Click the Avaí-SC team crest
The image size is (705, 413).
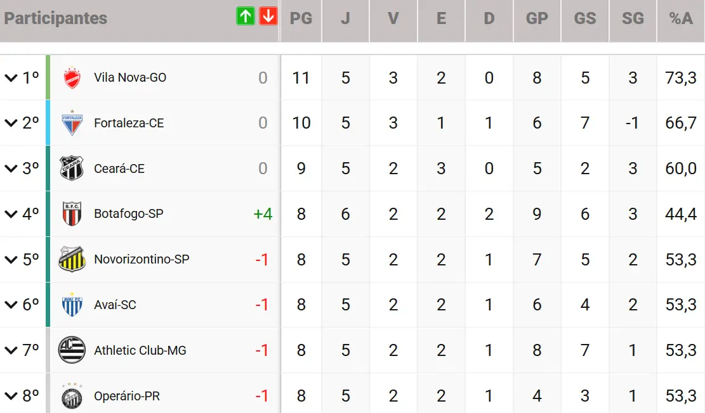point(72,305)
